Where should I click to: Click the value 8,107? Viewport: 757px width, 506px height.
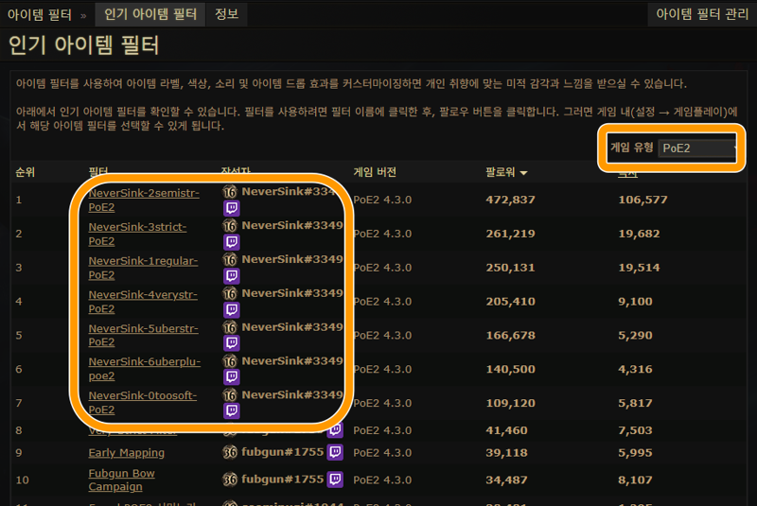tap(635, 480)
